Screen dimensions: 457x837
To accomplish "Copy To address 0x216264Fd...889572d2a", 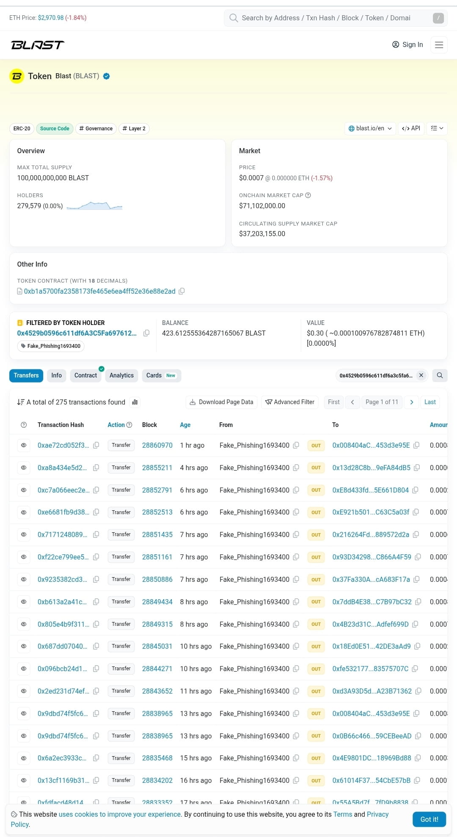I will click(x=416, y=534).
